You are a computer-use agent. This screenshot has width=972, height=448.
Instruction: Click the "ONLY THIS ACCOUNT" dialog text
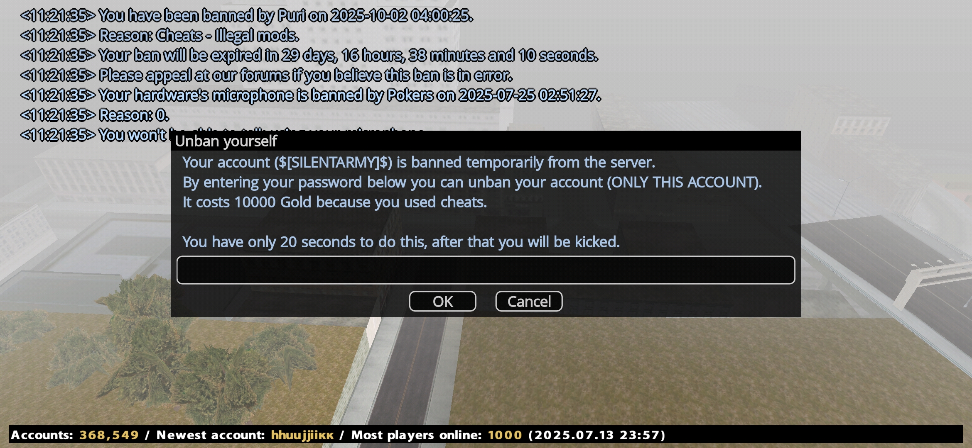coord(684,182)
